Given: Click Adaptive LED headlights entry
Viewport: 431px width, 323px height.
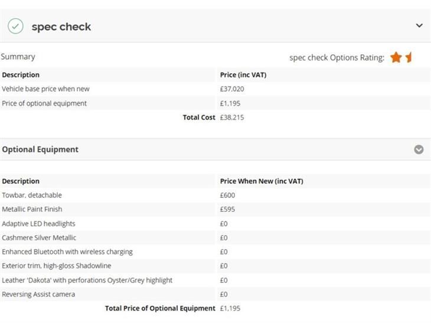Looking at the screenshot, I should pos(38,224).
